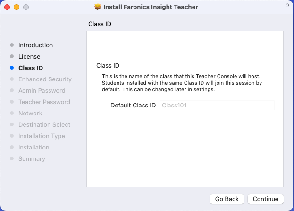Click the Class ID step in sidebar
The image size is (294, 211).
pyautogui.click(x=31, y=68)
